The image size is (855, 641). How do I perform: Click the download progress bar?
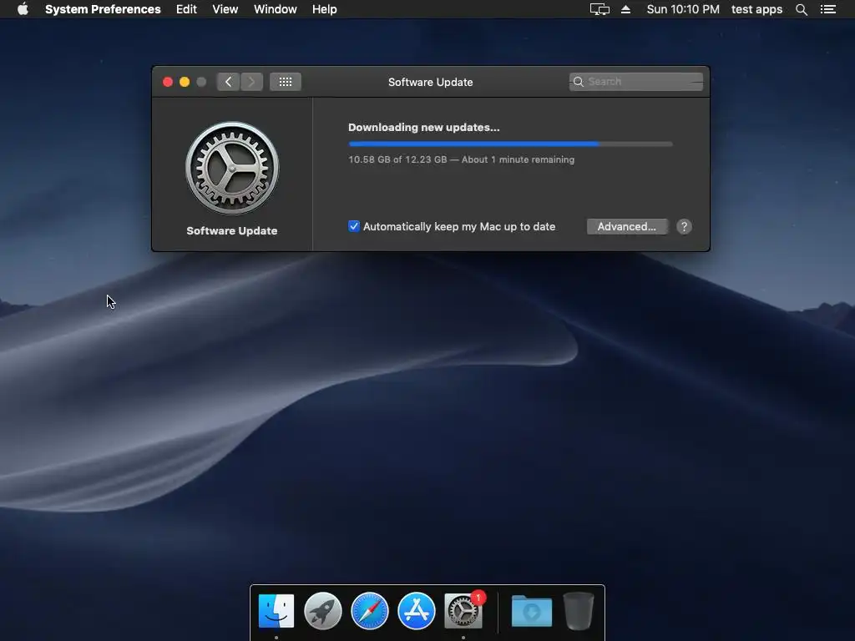(x=510, y=144)
